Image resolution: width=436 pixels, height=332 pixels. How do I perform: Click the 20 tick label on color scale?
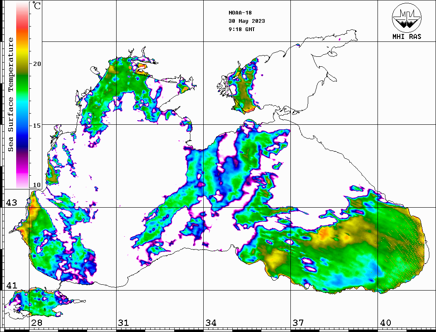(37, 64)
